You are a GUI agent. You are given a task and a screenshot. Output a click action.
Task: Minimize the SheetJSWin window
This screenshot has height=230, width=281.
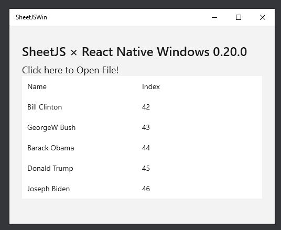click(x=214, y=17)
